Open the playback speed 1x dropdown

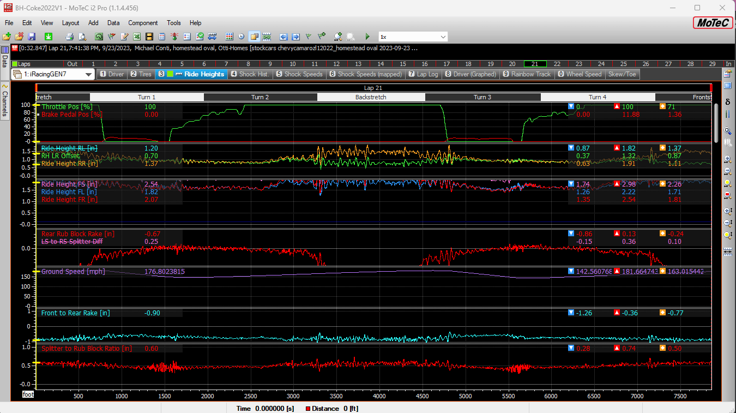click(x=443, y=37)
